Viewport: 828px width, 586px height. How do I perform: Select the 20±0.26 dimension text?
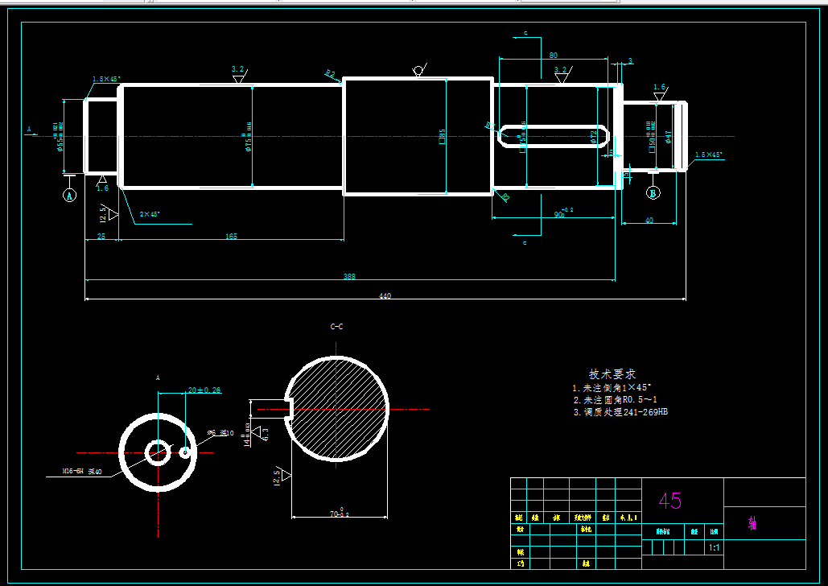tap(204, 390)
